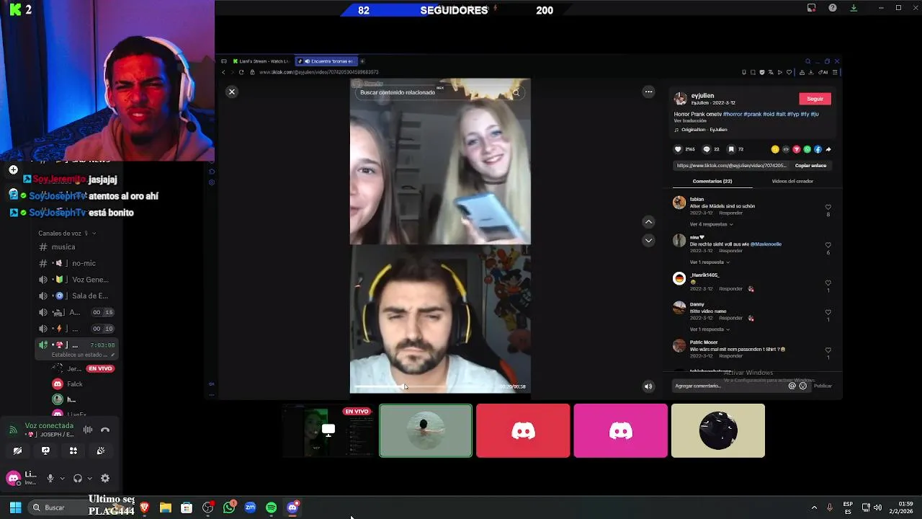The image size is (922, 519).
Task: Click the Discord share screen icon
Action: 45,451
